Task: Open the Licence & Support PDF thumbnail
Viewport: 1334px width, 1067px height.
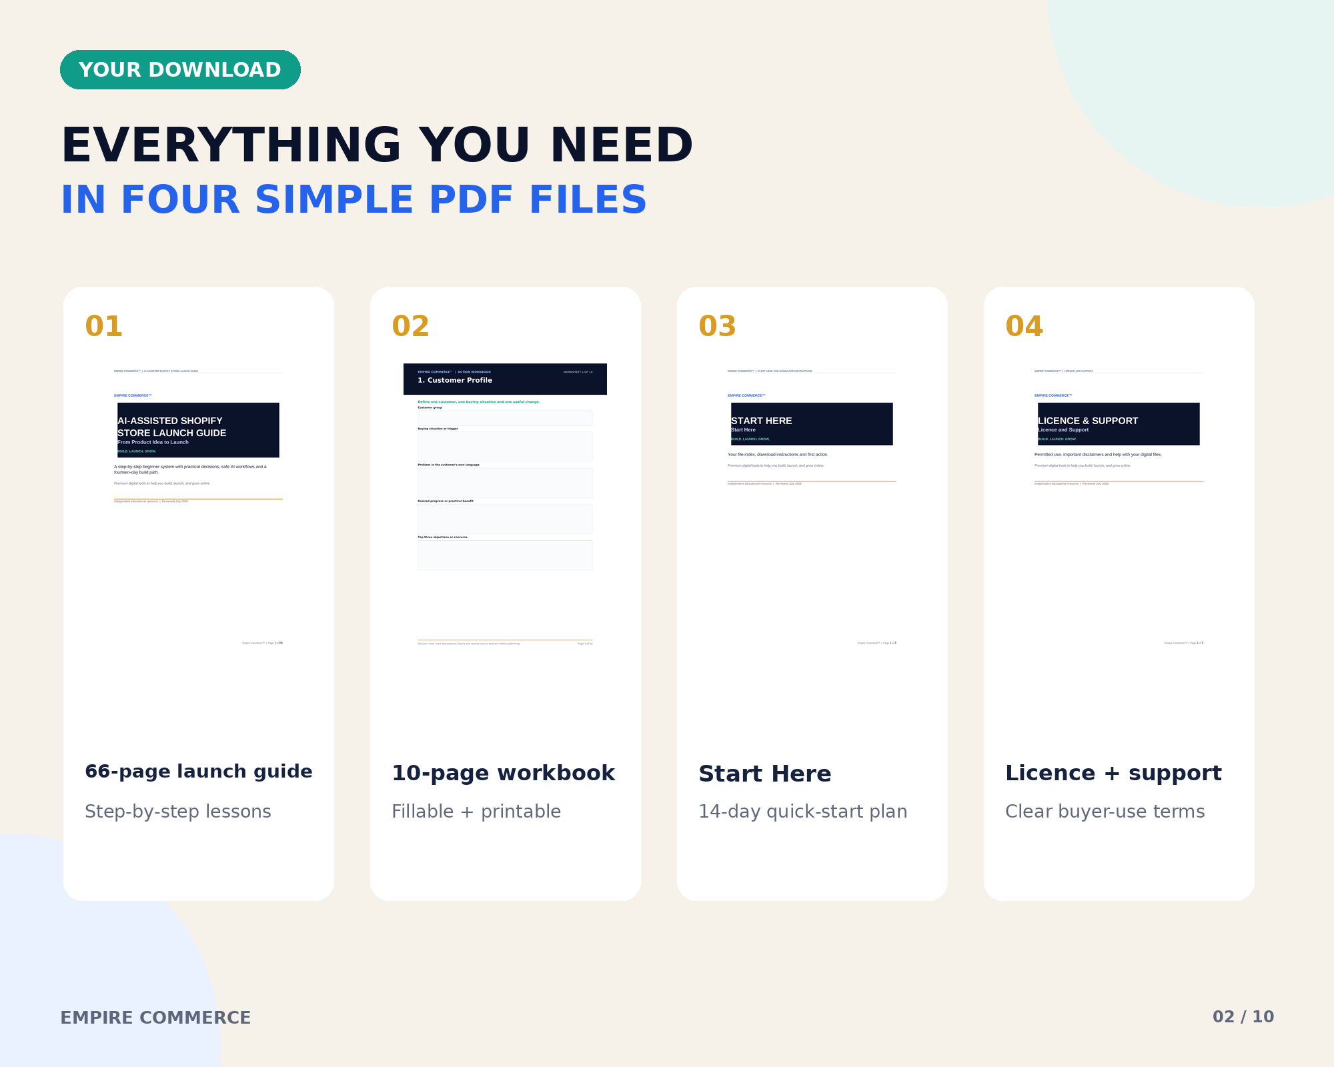Action: [1119, 507]
